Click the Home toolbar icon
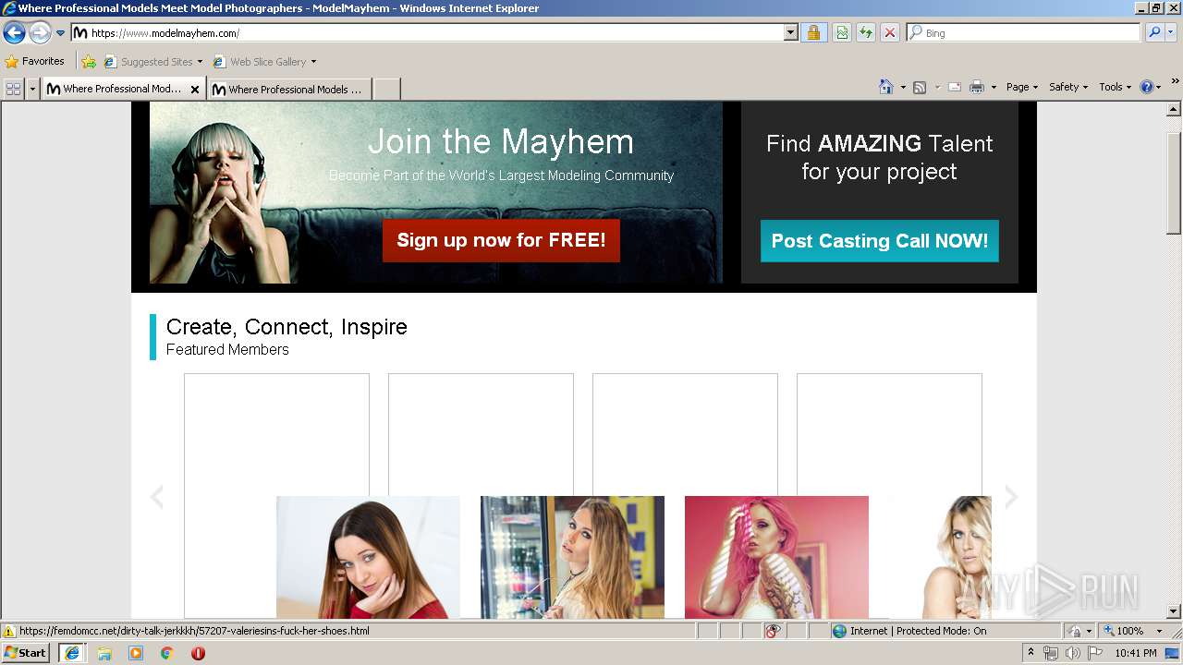 pyautogui.click(x=885, y=87)
